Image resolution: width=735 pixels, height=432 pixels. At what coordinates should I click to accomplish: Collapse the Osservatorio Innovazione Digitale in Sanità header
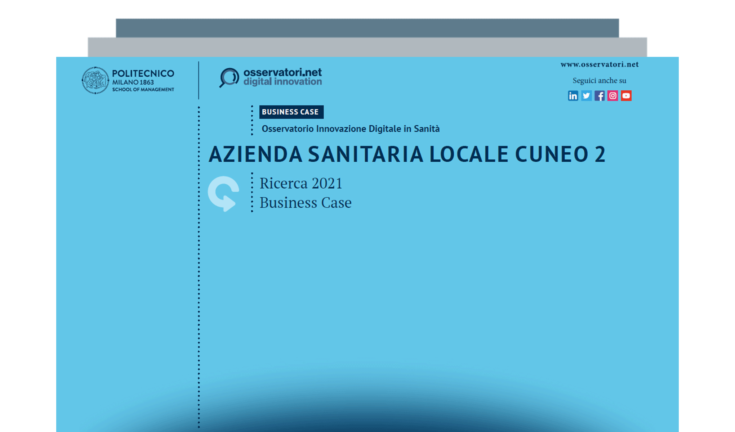point(350,129)
